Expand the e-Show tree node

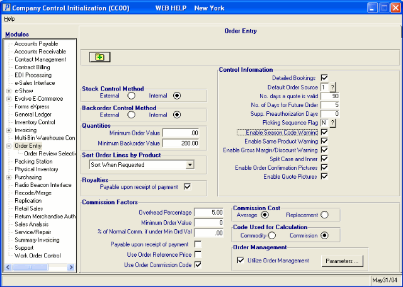click(x=9, y=91)
